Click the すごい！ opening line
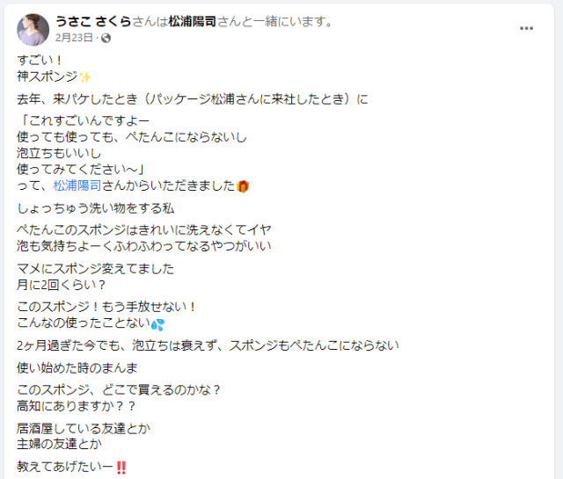The width and height of the screenshot is (563, 479). point(40,61)
